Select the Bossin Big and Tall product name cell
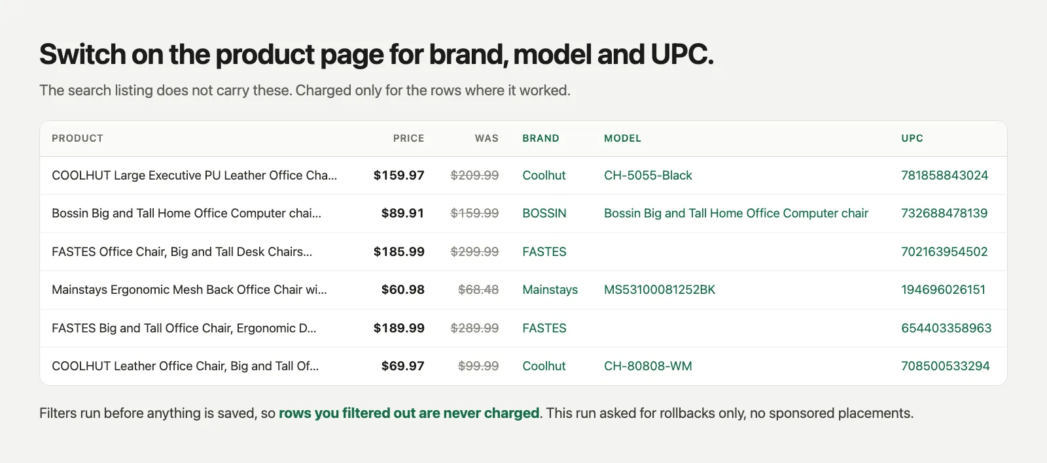Screen dimensions: 1047x463 (x=186, y=213)
